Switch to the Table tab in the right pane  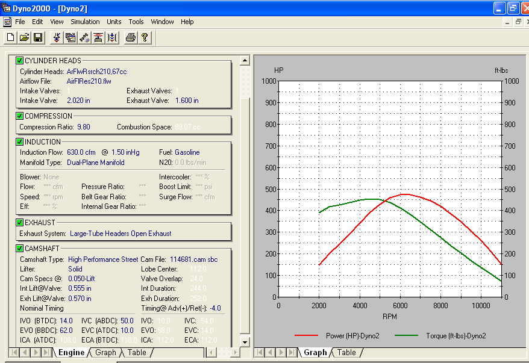click(346, 353)
